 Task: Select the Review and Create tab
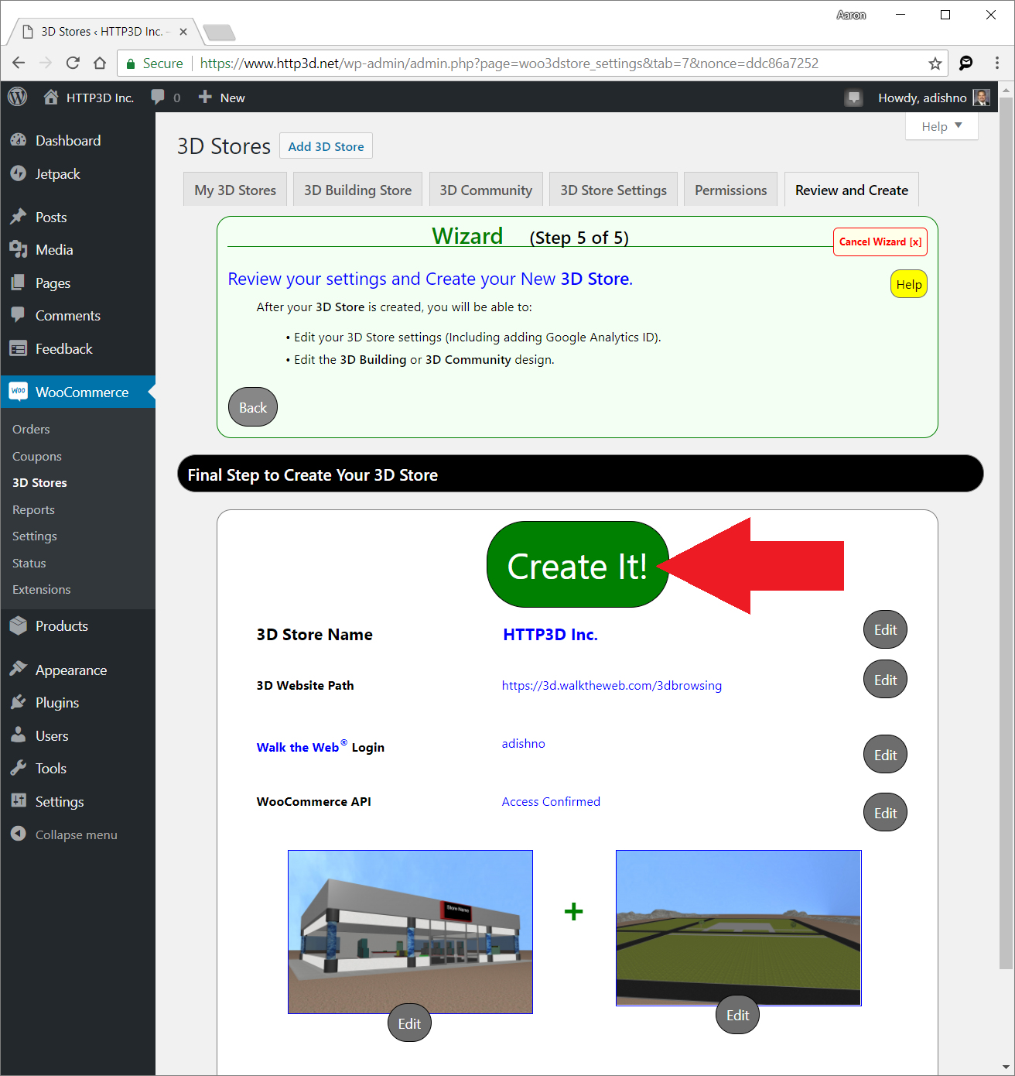[852, 190]
